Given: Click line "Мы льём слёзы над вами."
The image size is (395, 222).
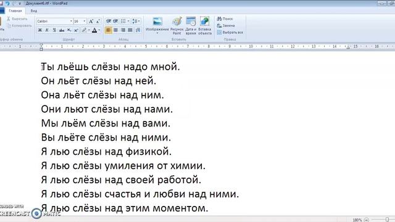Looking at the screenshot, I should point(106,123).
